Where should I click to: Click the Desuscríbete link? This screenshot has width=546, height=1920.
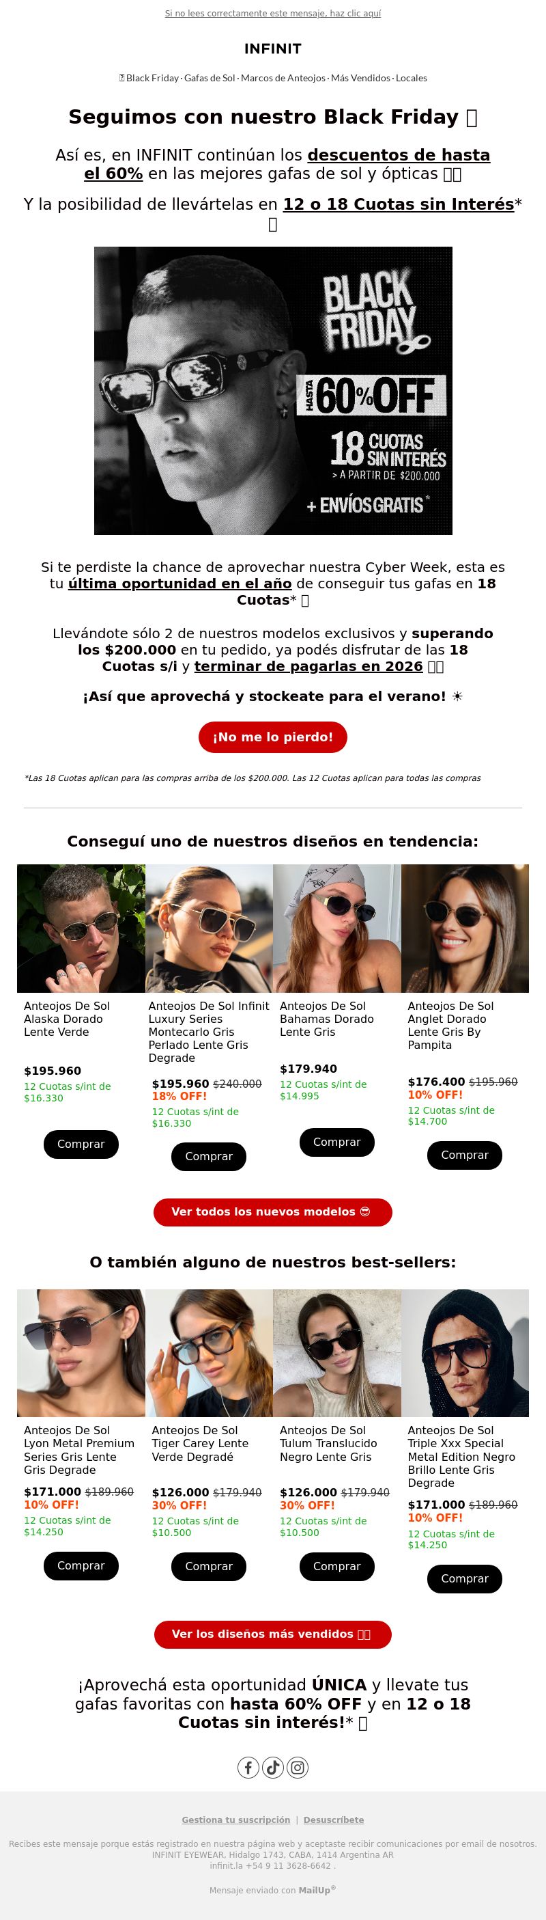coord(334,1820)
